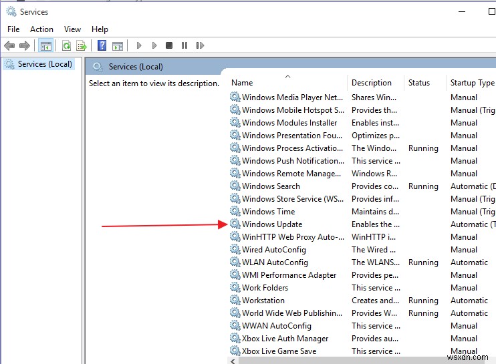Click the Stop Service square icon
This screenshot has width=496, height=364.
tap(169, 45)
